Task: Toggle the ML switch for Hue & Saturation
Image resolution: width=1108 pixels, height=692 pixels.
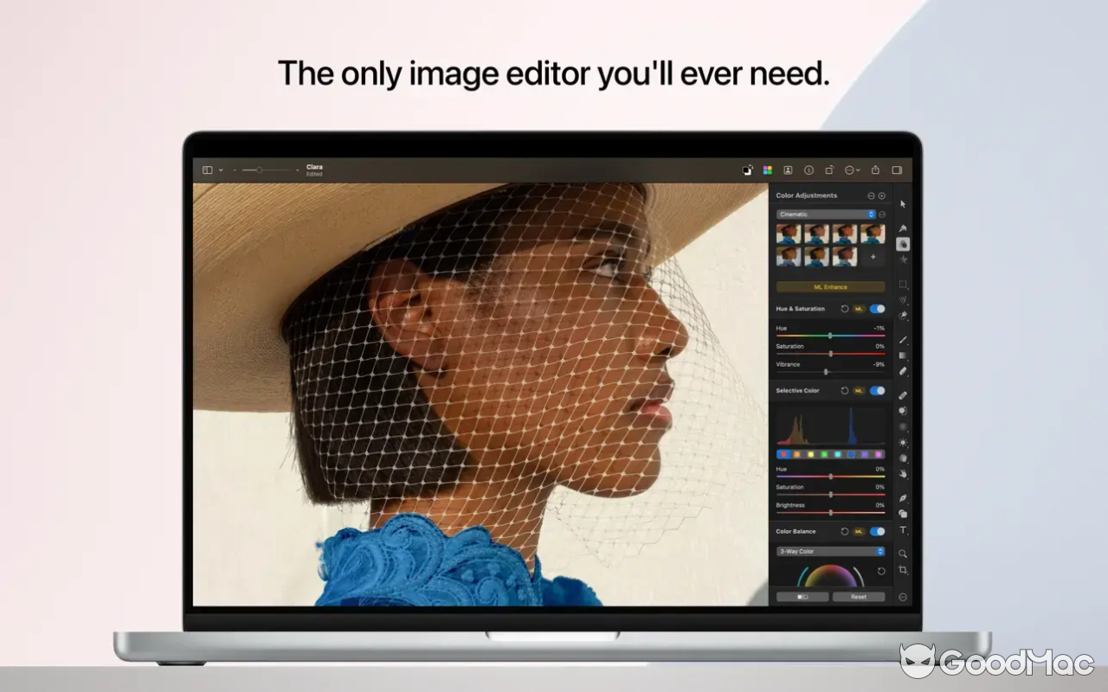Action: point(860,309)
